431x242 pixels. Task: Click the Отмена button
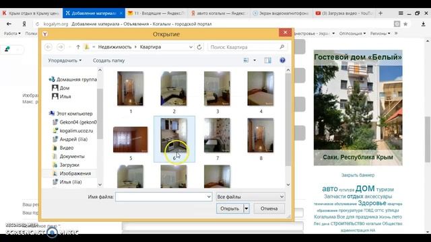(269, 208)
